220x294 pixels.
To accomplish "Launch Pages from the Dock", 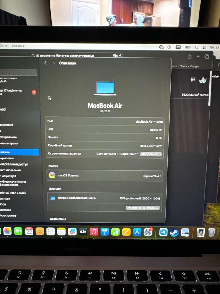I will [x=126, y=232].
